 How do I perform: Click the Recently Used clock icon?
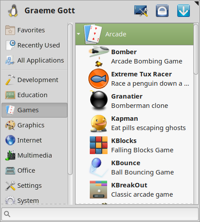(10, 45)
